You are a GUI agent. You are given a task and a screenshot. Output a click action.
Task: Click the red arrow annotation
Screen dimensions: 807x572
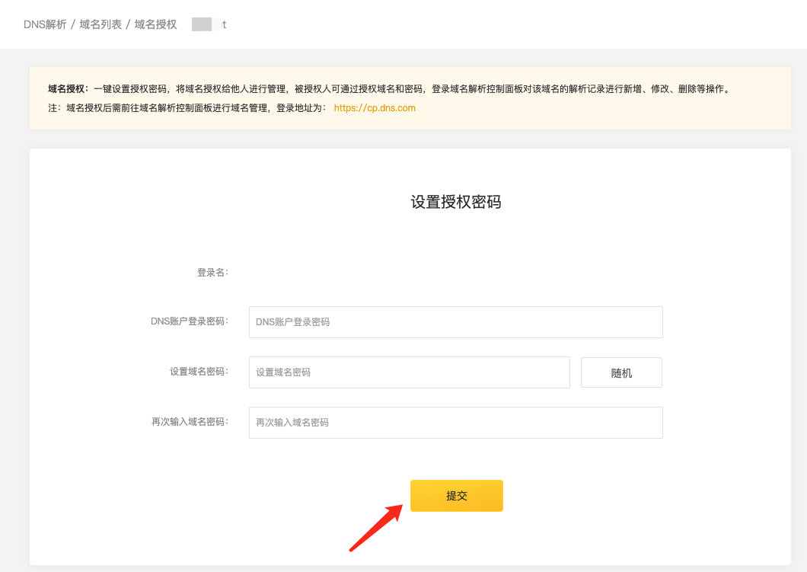pos(375,526)
